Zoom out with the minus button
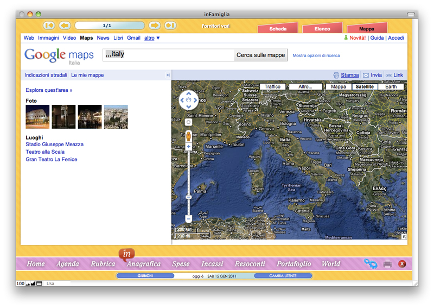 188,219
